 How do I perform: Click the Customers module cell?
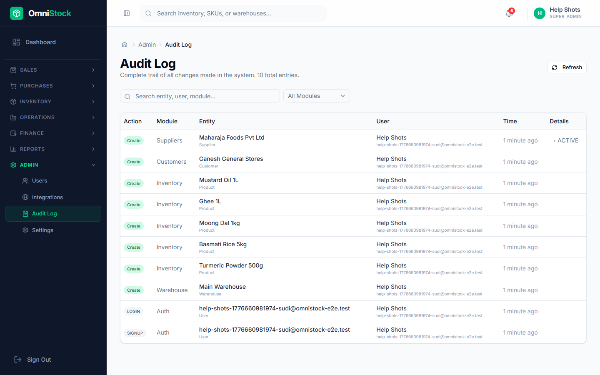tap(172, 162)
